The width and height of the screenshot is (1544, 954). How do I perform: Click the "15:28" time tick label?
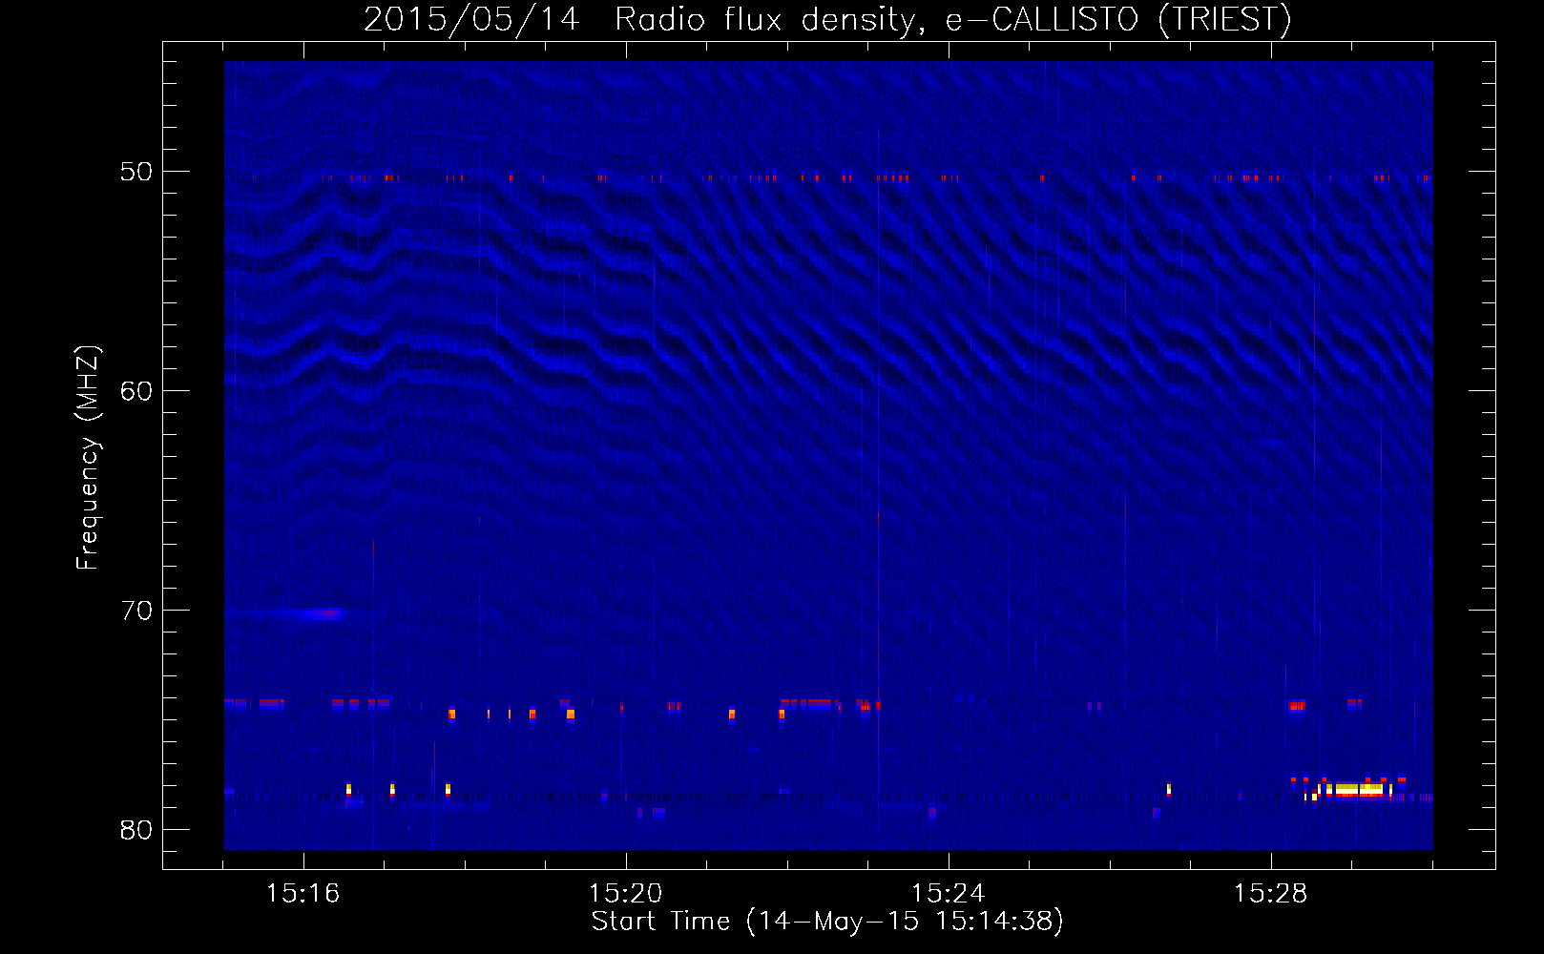[1271, 893]
